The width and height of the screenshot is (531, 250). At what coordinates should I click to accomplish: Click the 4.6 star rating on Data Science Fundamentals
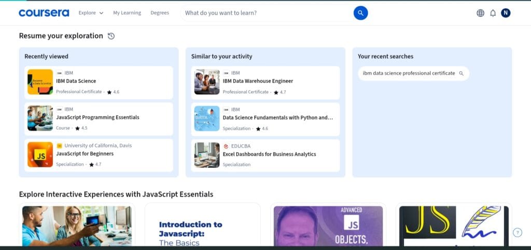point(262,128)
